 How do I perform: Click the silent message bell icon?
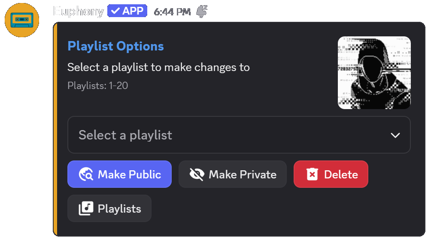pos(201,12)
